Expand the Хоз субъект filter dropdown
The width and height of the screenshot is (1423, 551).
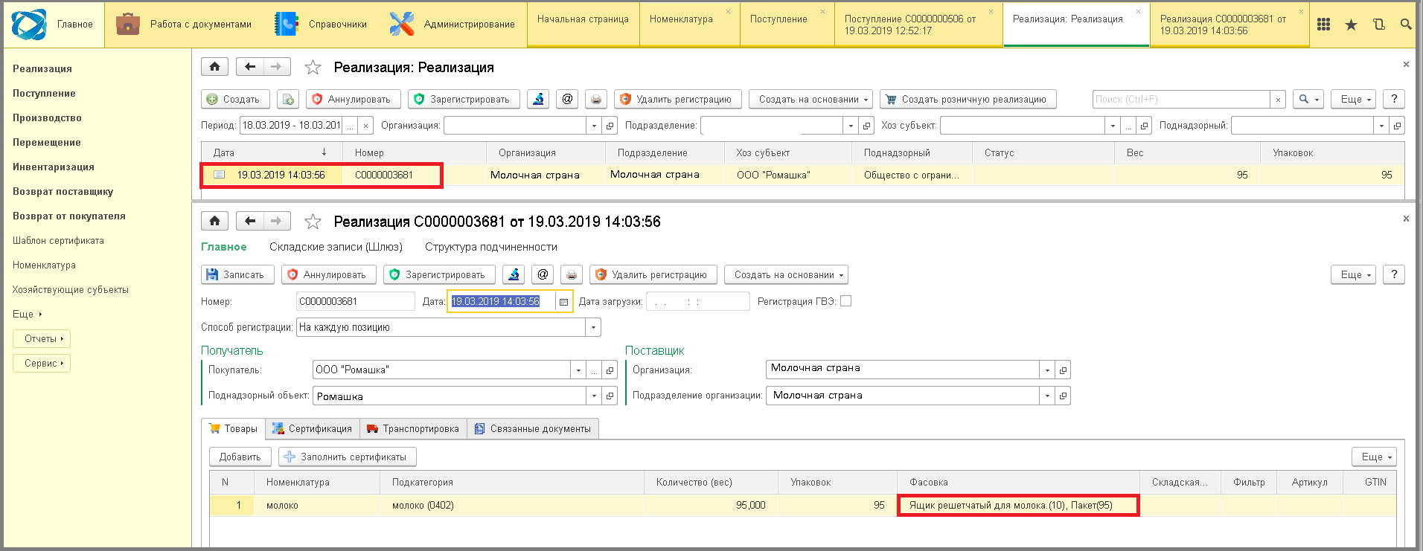(1113, 126)
